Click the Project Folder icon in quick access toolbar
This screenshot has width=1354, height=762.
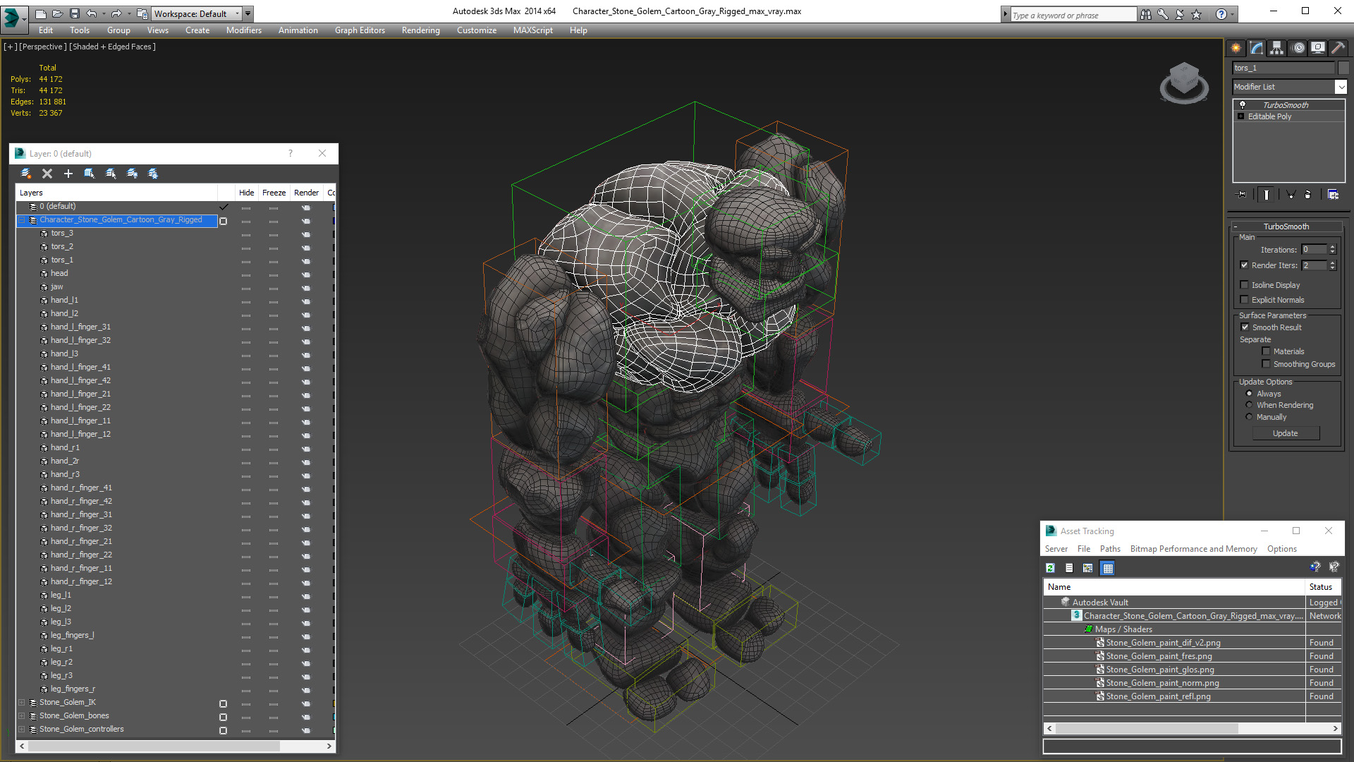click(x=142, y=13)
